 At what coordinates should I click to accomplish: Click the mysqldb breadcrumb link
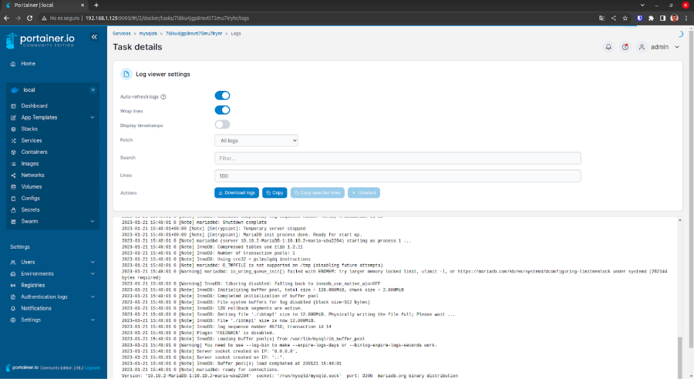(147, 34)
